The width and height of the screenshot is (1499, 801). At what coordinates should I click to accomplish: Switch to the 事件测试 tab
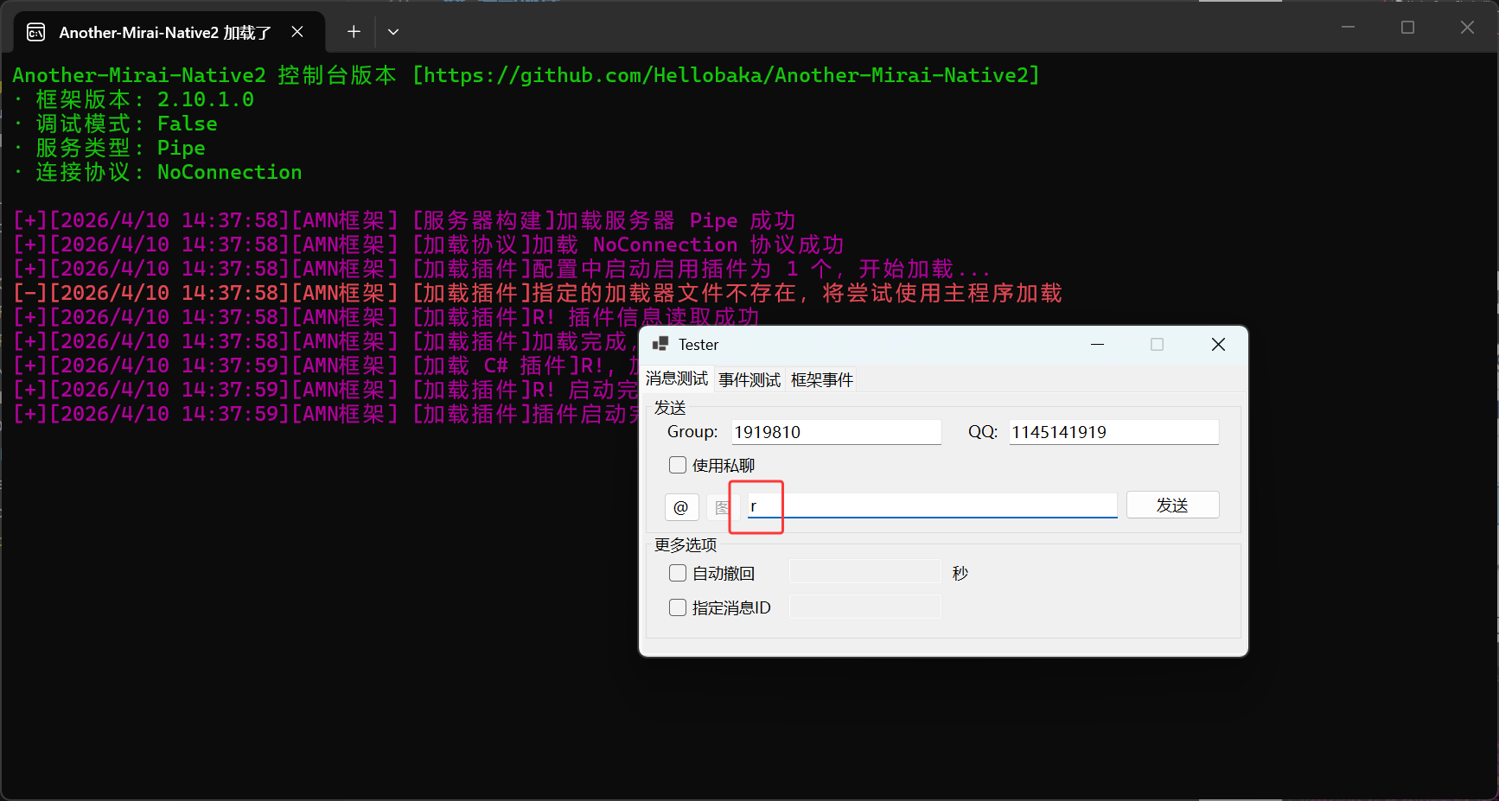pos(749,380)
